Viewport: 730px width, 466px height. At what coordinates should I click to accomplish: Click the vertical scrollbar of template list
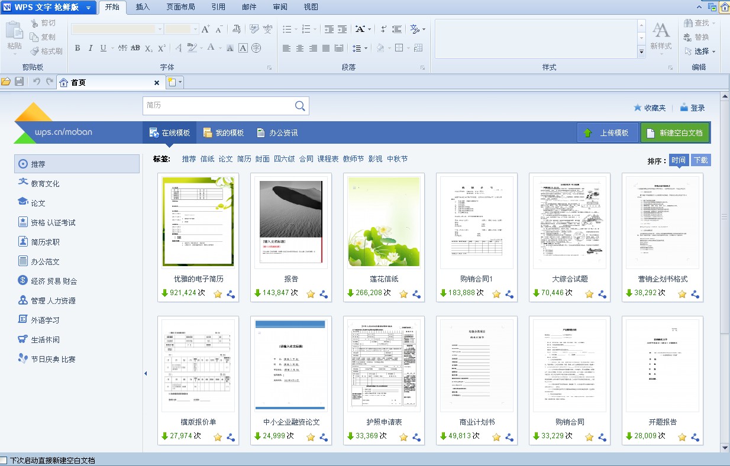click(x=725, y=216)
